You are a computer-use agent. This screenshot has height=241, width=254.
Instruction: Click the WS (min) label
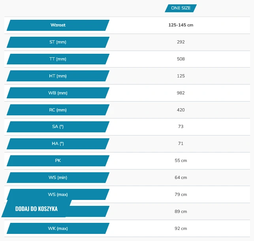point(58,178)
